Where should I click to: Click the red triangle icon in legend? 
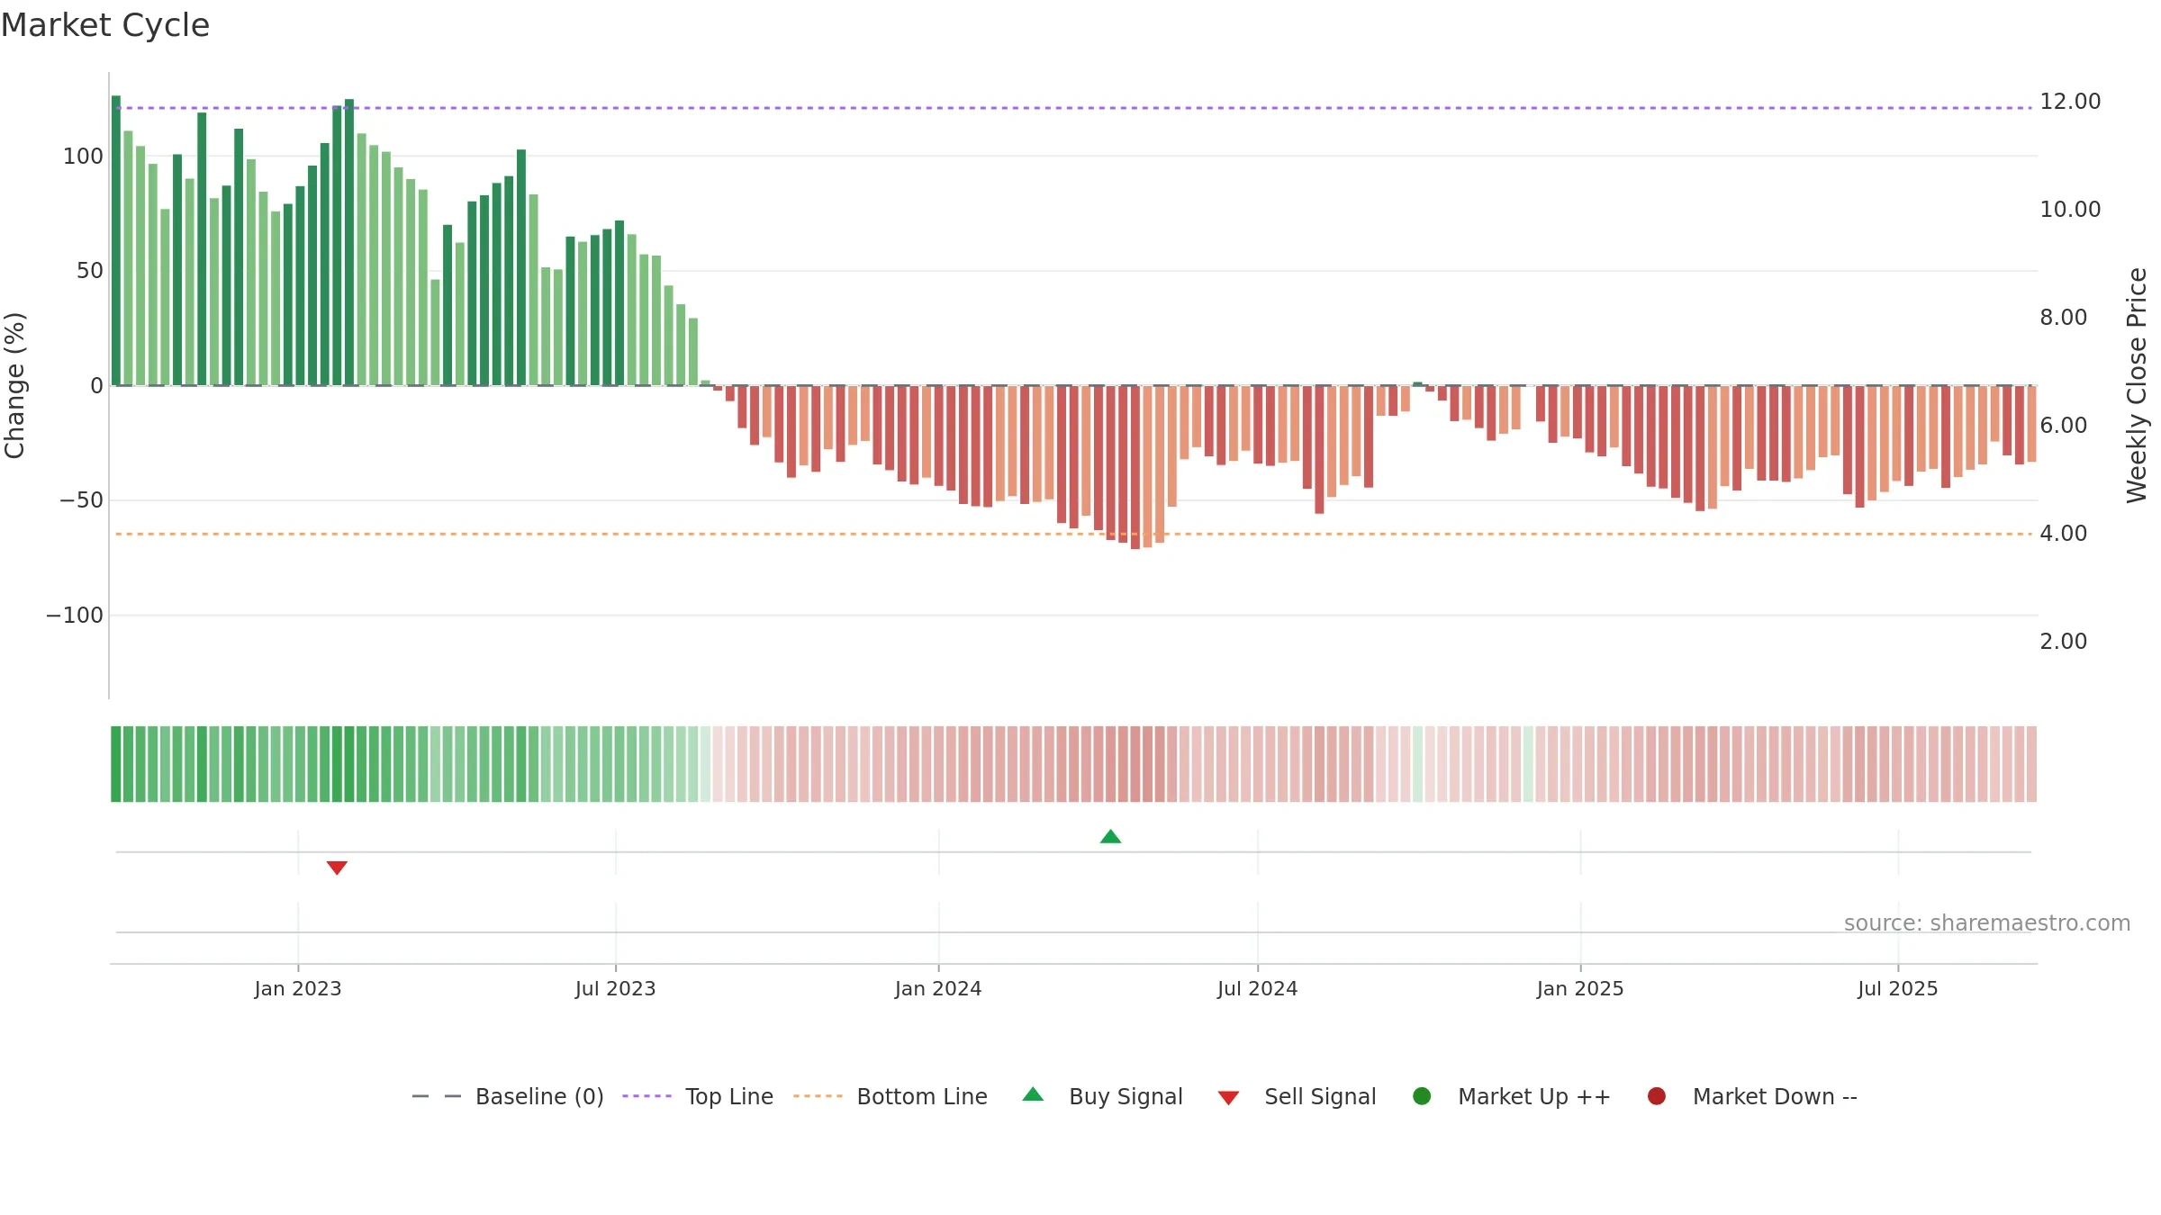1228,1098
